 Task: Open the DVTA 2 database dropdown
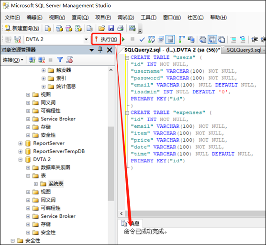point(86,39)
